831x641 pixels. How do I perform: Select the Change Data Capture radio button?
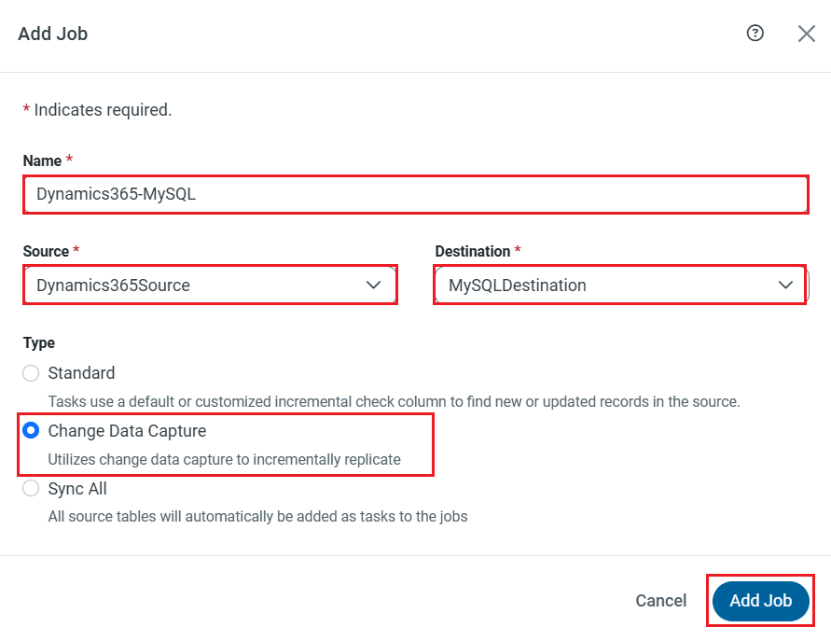[31, 431]
